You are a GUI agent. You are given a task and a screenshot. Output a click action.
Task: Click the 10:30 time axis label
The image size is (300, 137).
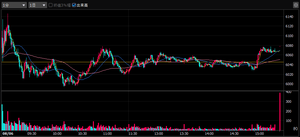tap(82, 133)
